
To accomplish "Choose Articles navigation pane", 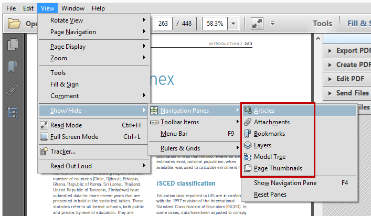I will point(299,111).
